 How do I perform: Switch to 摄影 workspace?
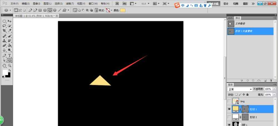point(245,4)
